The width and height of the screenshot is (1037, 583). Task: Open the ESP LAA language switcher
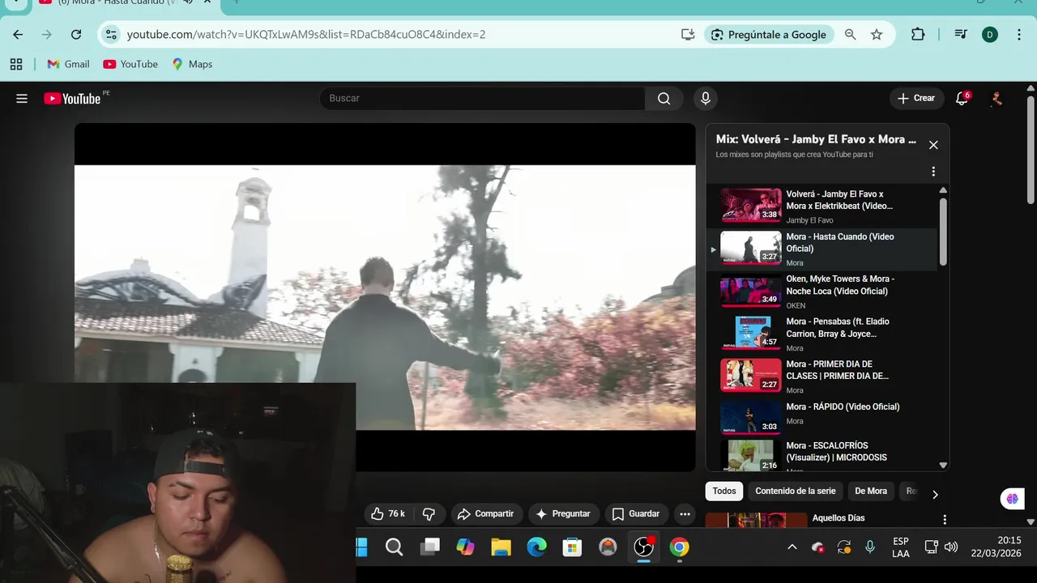click(900, 547)
